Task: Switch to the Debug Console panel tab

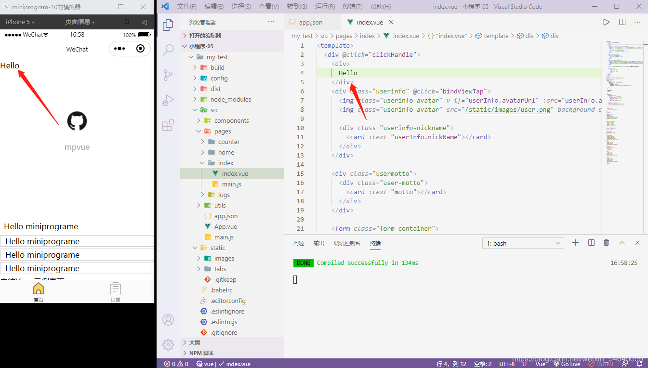Action: 347,243
